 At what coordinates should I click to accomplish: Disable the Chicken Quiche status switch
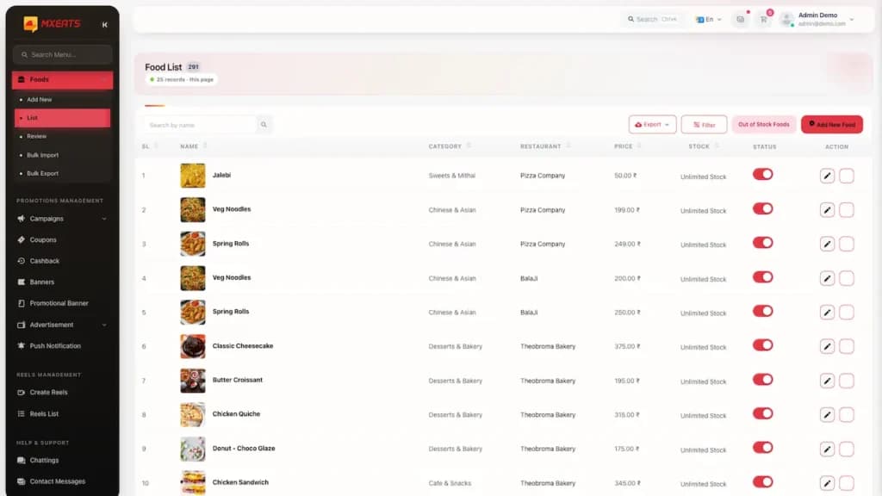pyautogui.click(x=763, y=413)
